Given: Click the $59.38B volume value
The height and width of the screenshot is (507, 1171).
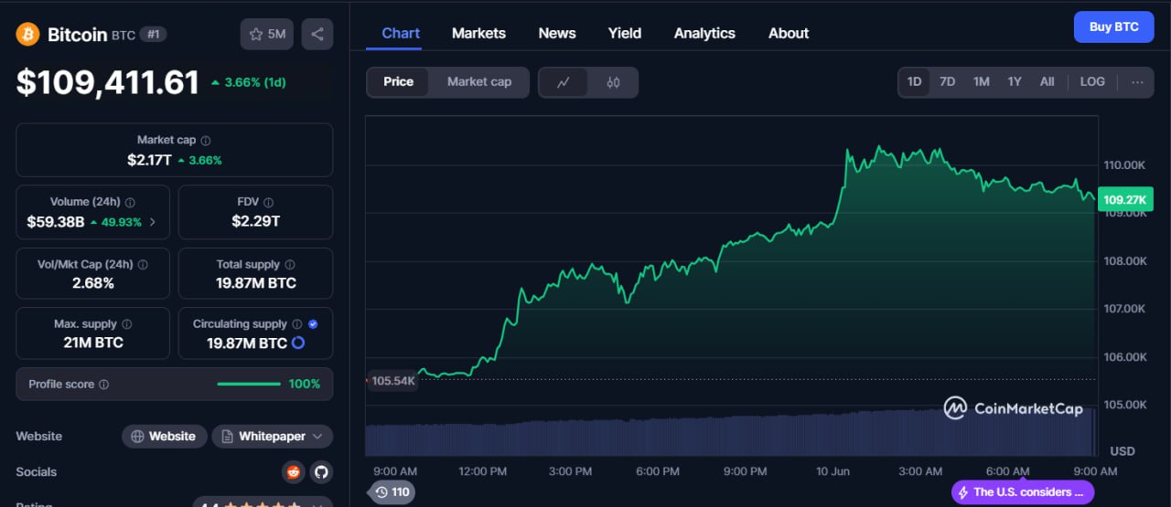Looking at the screenshot, I should point(55,222).
